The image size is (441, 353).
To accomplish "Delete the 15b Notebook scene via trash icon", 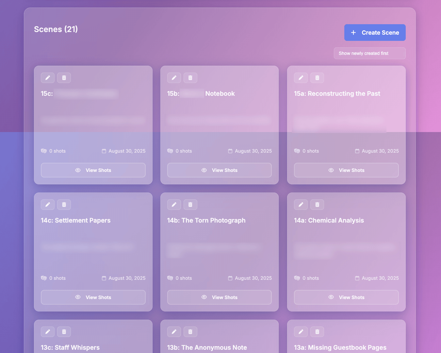I will (190, 78).
